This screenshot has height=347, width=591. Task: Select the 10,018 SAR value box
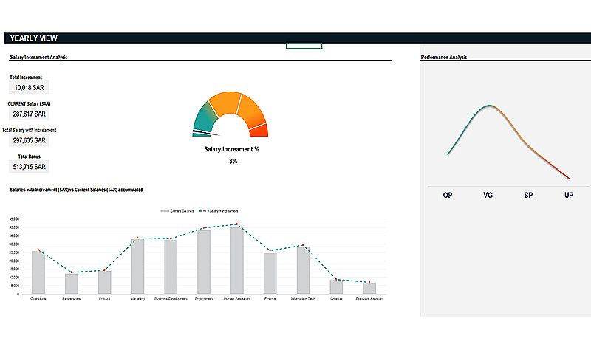[29, 87]
